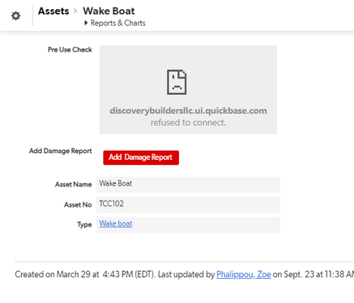Click the Pre Use Check label
The height and width of the screenshot is (303, 354).
70,50
